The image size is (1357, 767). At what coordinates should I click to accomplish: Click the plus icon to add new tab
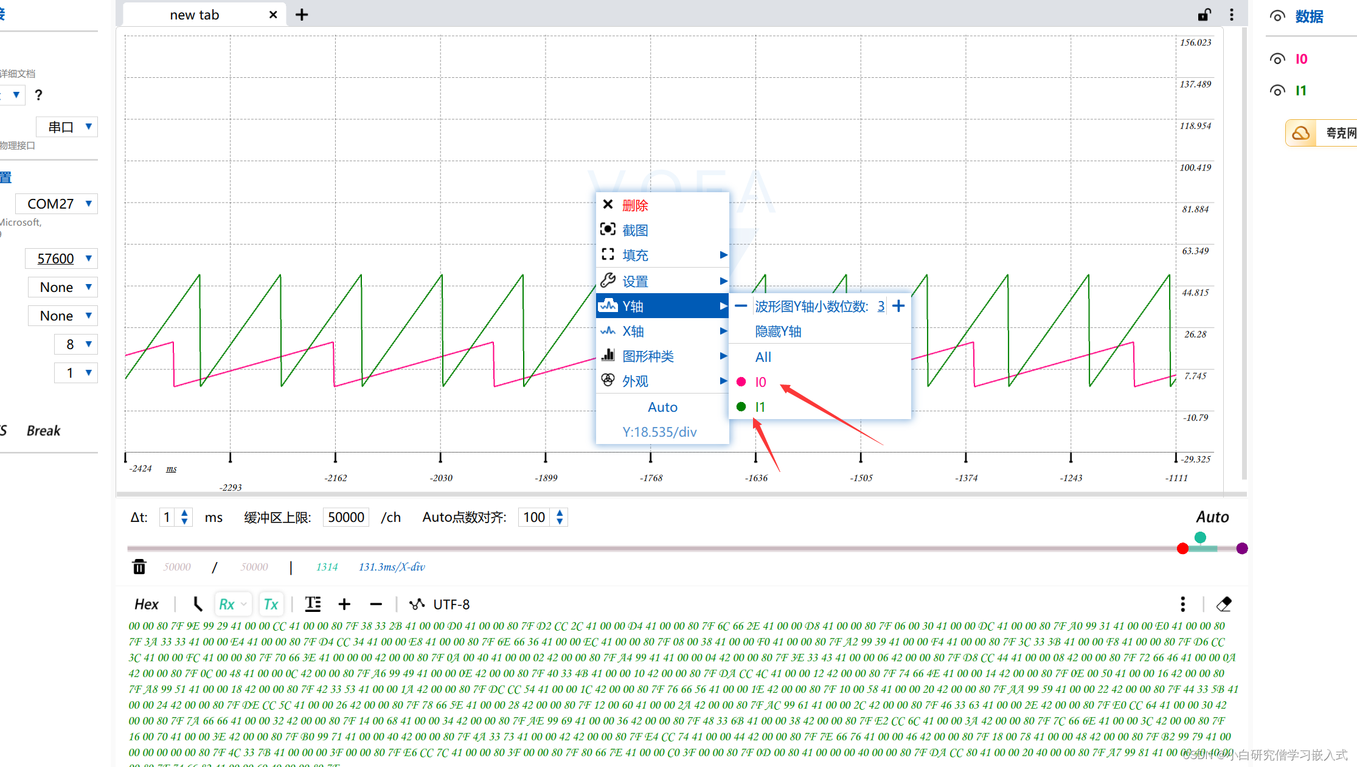pos(302,15)
